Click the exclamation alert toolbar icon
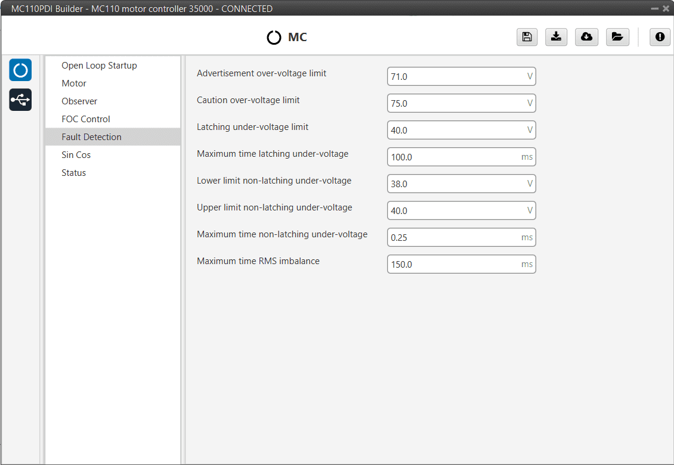The width and height of the screenshot is (674, 465). click(660, 37)
